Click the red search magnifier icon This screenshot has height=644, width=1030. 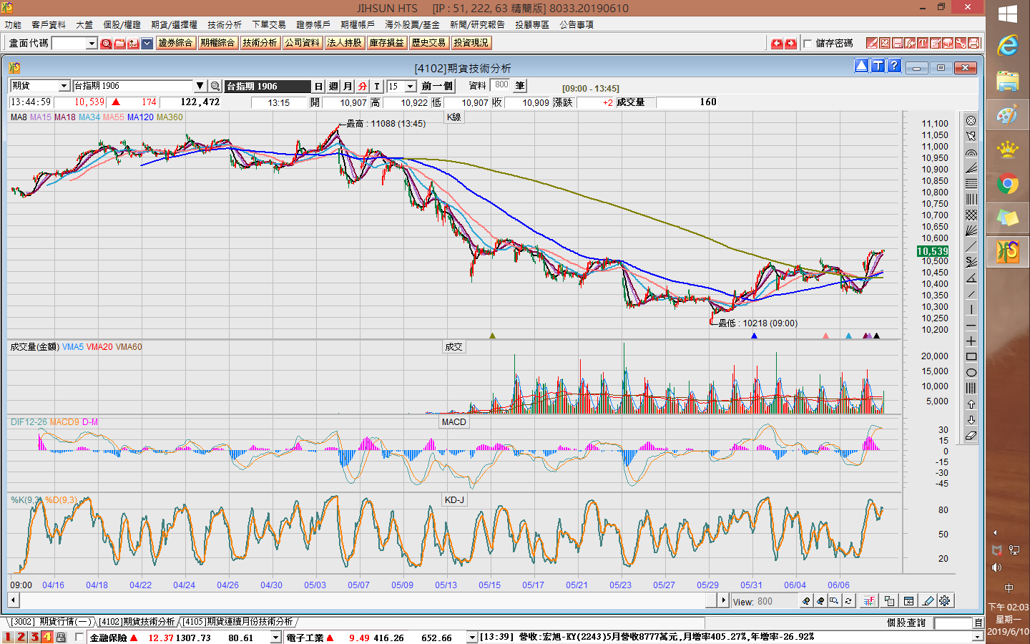[107, 44]
